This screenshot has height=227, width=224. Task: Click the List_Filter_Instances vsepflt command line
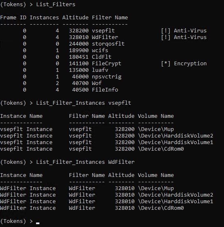84,103
